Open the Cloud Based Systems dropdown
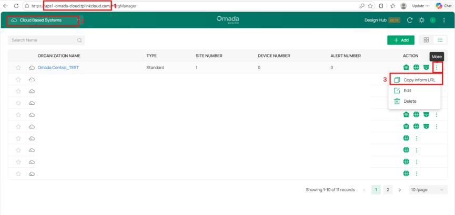Screen dimensions: 455x215 (45, 20)
